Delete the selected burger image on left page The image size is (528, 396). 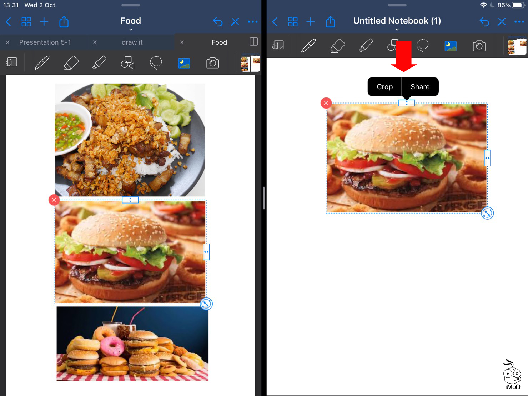(x=54, y=200)
